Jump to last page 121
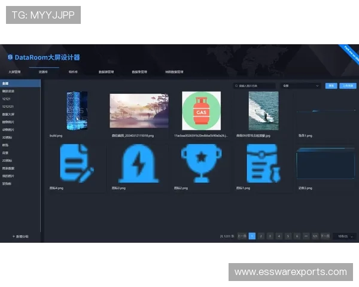 [x=315, y=236]
